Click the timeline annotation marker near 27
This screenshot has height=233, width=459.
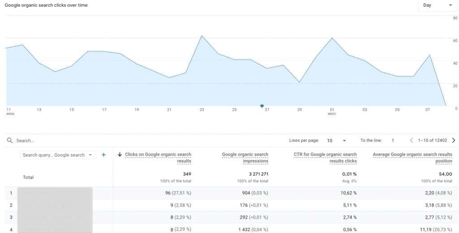pos(262,106)
